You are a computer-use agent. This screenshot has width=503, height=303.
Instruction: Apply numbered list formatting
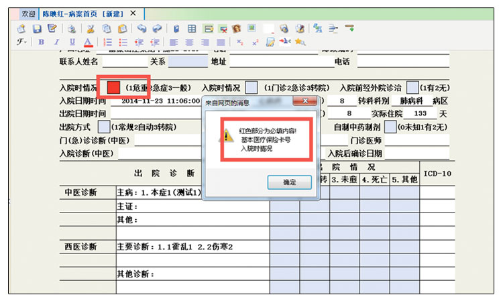coord(107,42)
